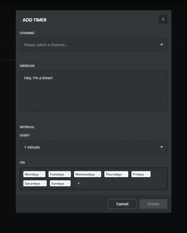The height and width of the screenshot is (233, 187).
Task: Remove the Thursdays day tag
Action: (x=126, y=174)
